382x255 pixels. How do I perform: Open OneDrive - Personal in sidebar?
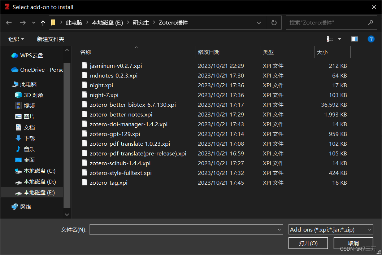pos(37,70)
